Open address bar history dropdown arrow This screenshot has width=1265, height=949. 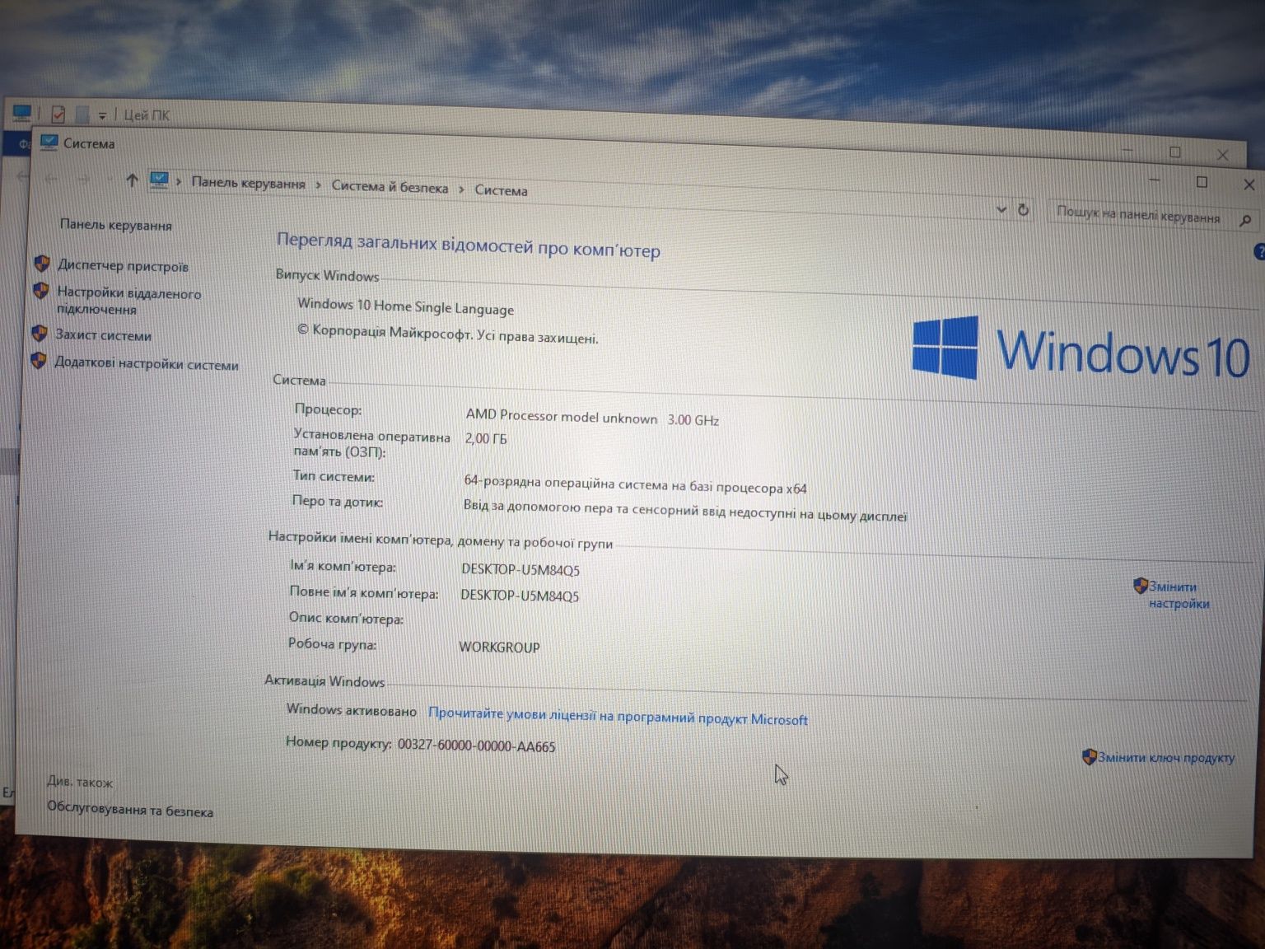(1001, 209)
